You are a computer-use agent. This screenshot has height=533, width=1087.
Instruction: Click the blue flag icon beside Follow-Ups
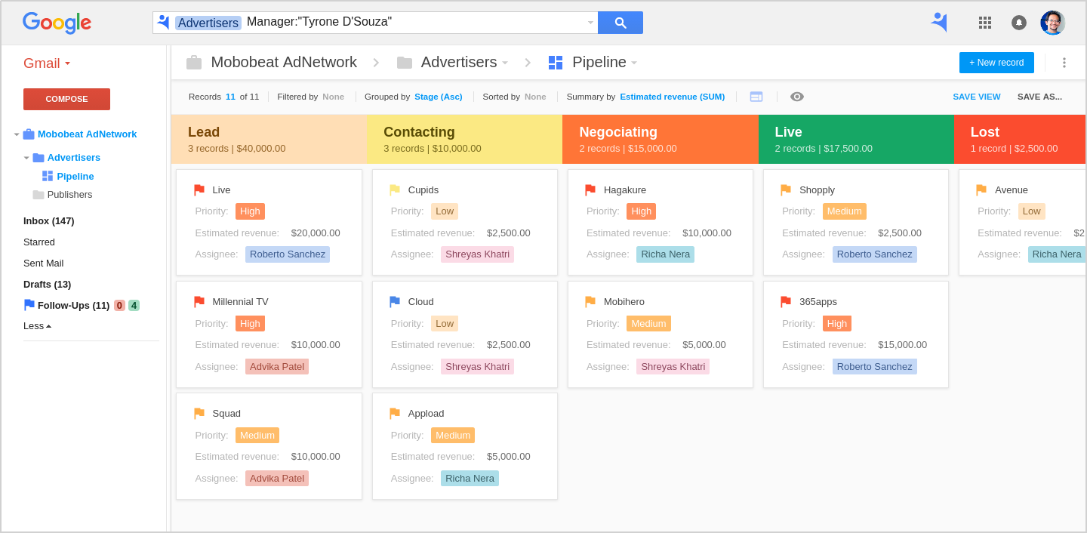[29, 305]
